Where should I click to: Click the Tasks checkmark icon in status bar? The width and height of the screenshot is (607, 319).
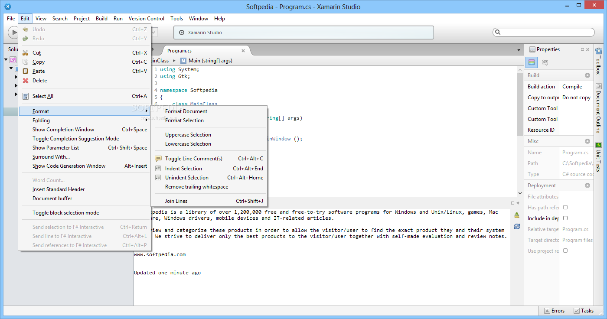tap(577, 311)
